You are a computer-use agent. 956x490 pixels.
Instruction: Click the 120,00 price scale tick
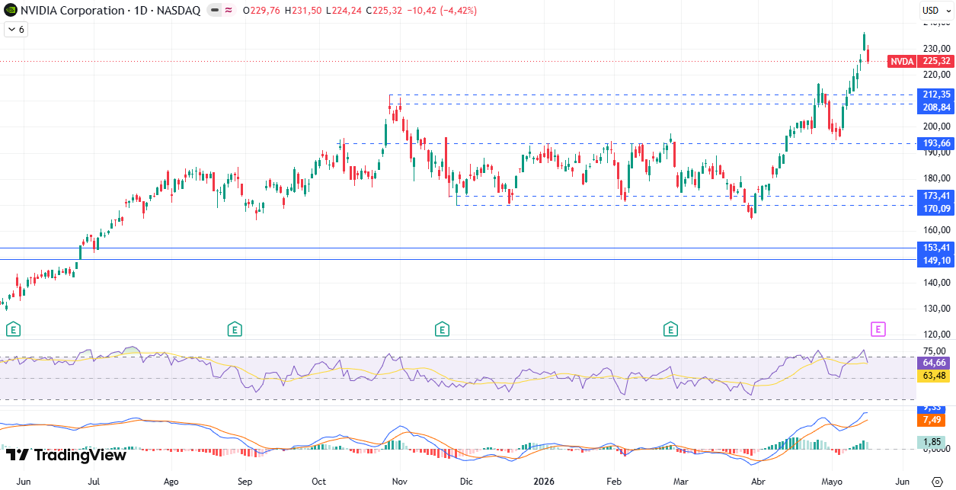pos(935,334)
